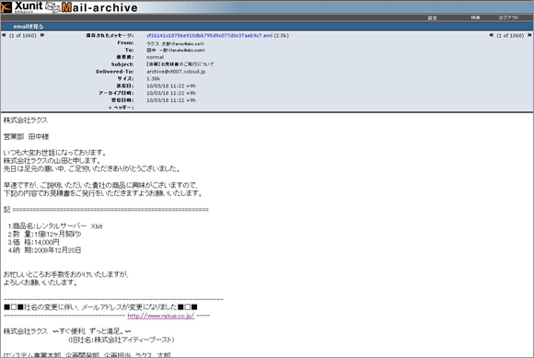
Task: Click the archive@ct007.xcloud.jp Delivered-To address
Action: (176, 72)
